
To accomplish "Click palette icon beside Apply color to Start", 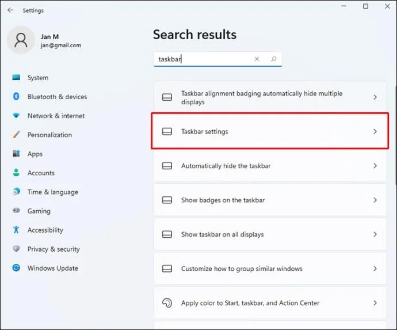I will pos(167,303).
